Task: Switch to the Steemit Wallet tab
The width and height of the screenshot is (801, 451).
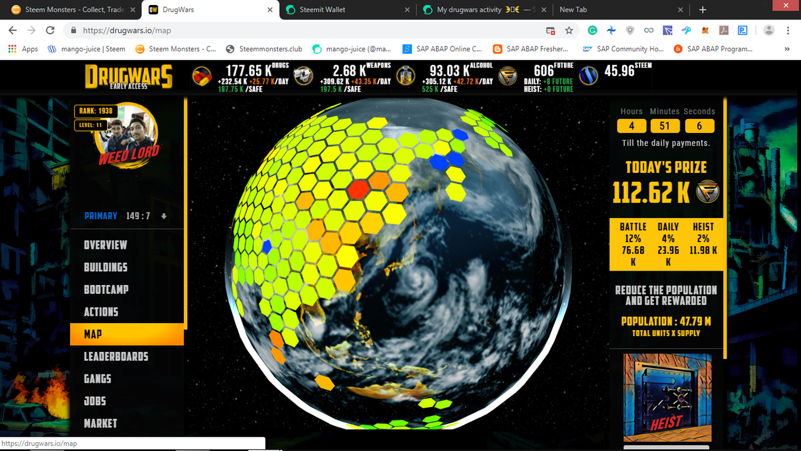Action: (347, 9)
